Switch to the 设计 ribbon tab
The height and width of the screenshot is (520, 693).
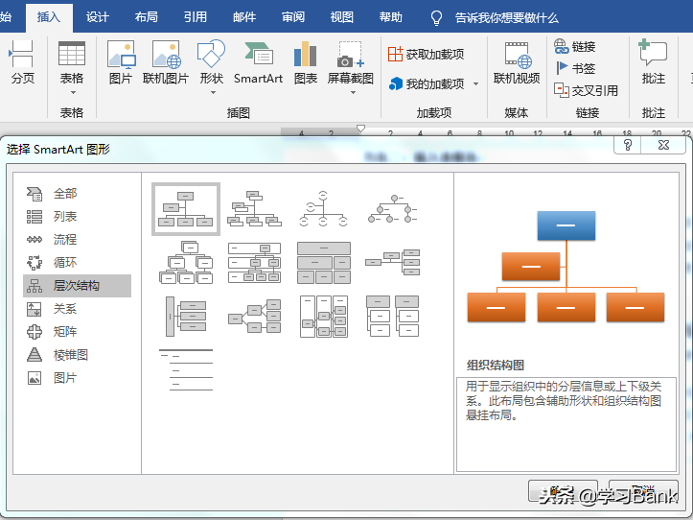click(97, 17)
